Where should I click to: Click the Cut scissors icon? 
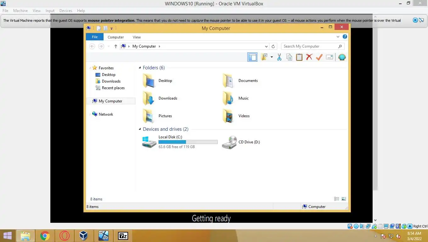pyautogui.click(x=279, y=57)
